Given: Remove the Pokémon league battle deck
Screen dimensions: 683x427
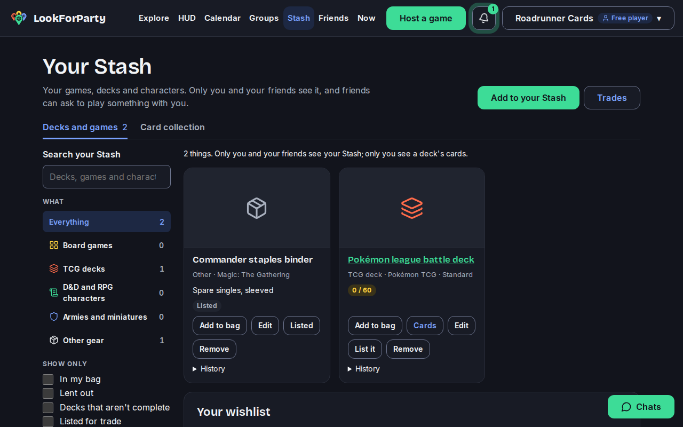Looking at the screenshot, I should 408,349.
